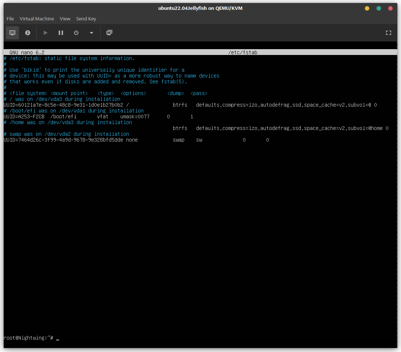Show virtual hardware details (info icon)
This screenshot has height=352, width=401.
pyautogui.click(x=28, y=33)
